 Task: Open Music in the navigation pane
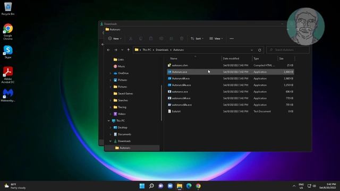tap(119, 66)
